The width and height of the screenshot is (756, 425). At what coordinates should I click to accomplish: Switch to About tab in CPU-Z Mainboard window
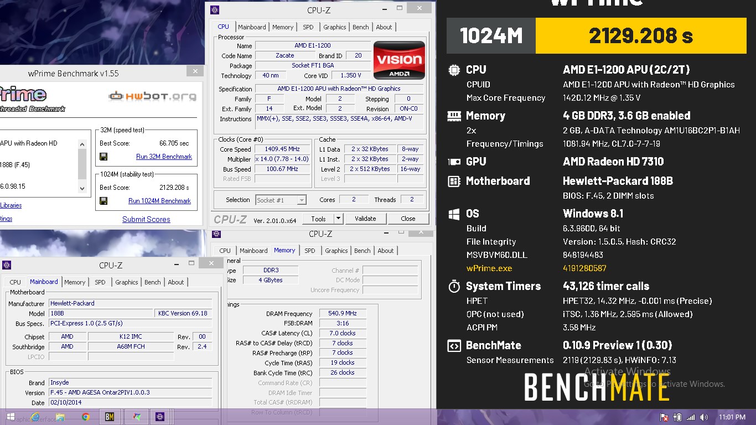[176, 282]
